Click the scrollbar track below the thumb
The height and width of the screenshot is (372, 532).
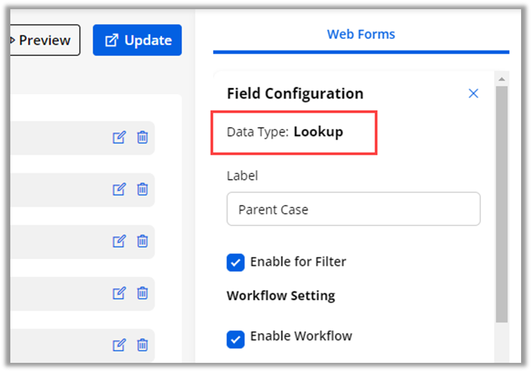coord(502,344)
